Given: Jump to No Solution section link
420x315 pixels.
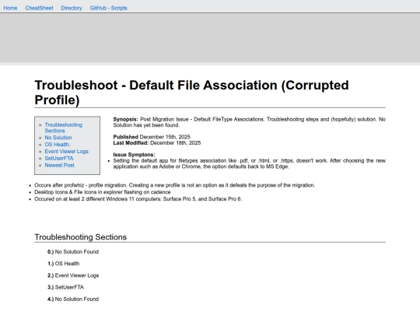Looking at the screenshot, I should (58, 138).
